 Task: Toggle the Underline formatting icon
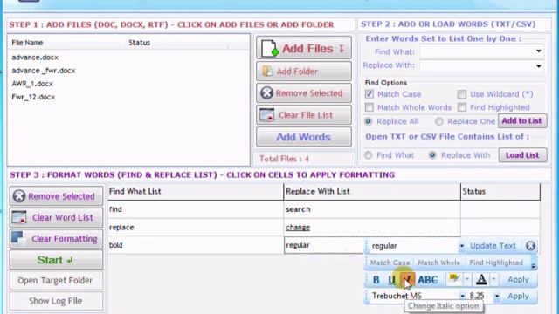pos(391,280)
